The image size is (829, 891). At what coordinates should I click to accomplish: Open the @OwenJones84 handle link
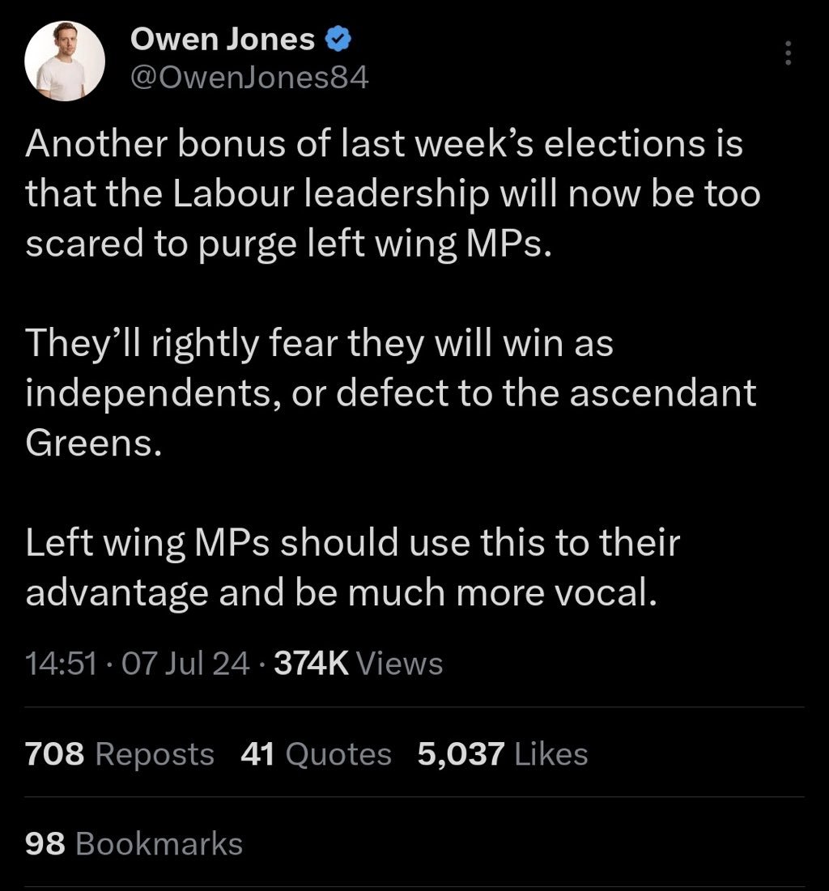[249, 78]
